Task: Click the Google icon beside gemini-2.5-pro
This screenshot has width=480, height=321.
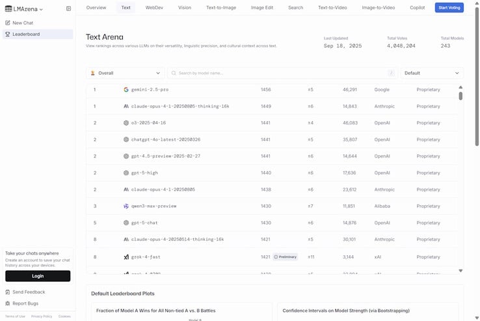Action: (x=126, y=89)
